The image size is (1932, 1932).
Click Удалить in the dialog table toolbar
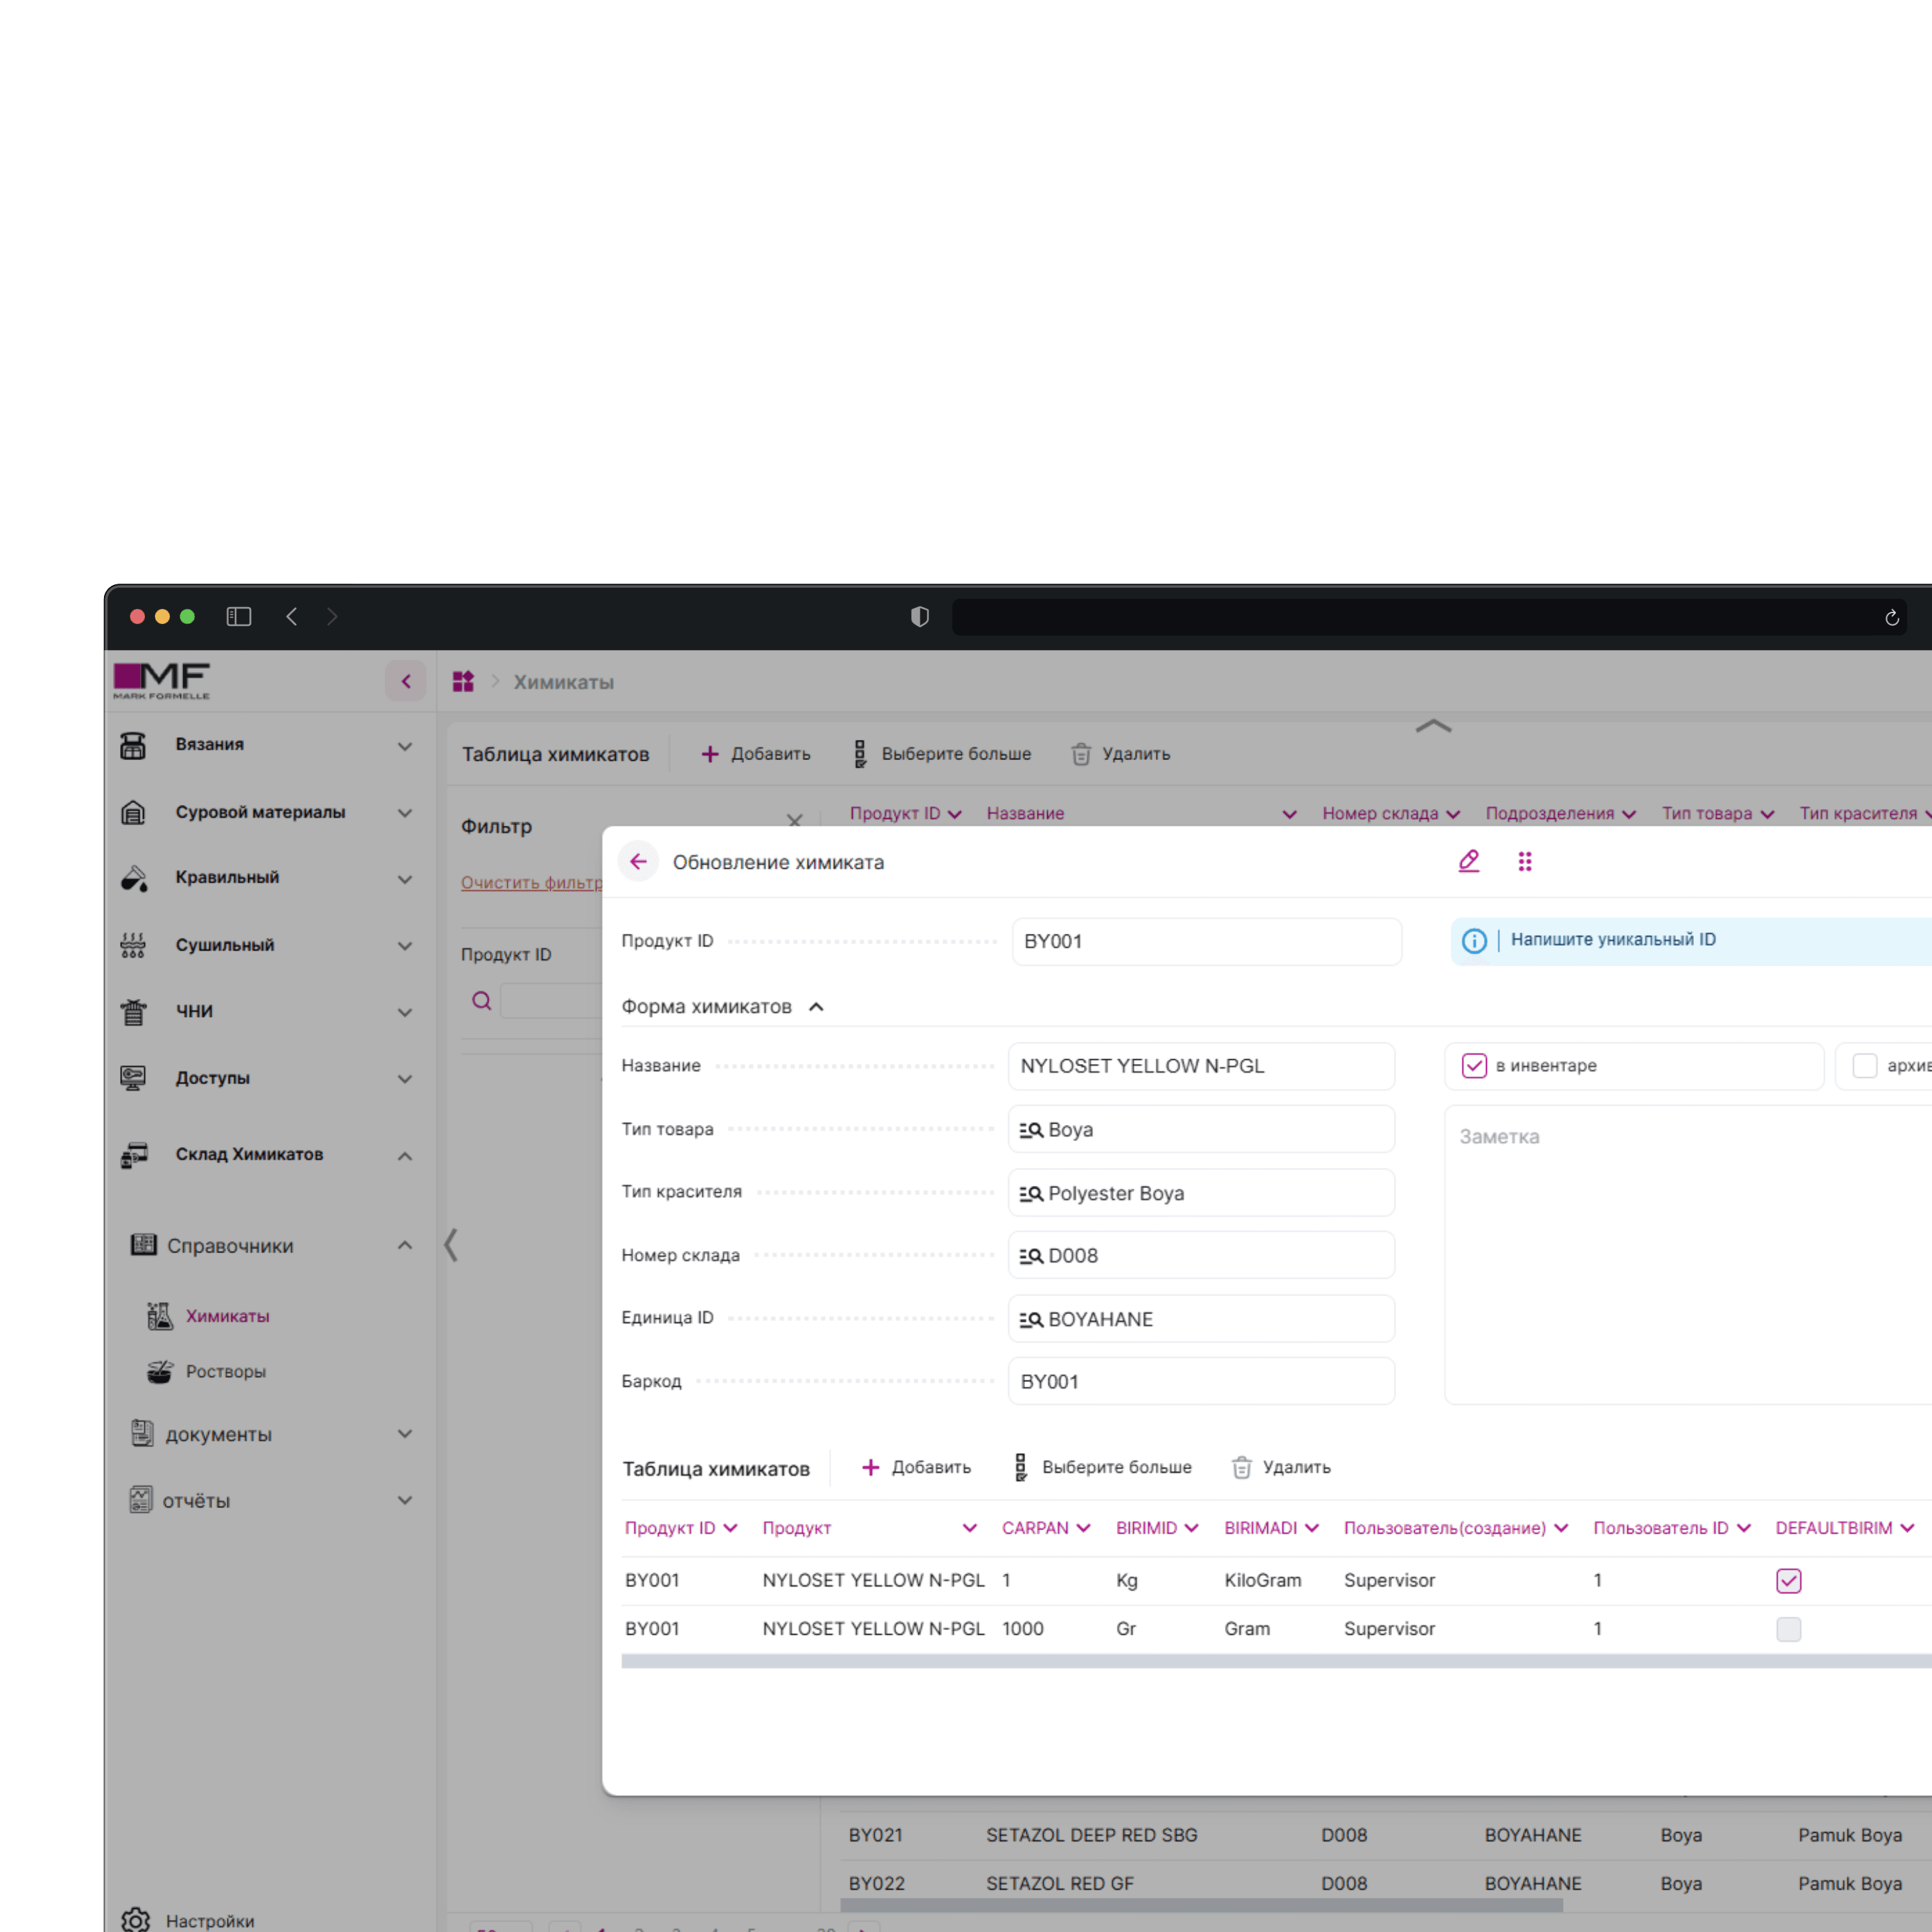point(1281,1467)
